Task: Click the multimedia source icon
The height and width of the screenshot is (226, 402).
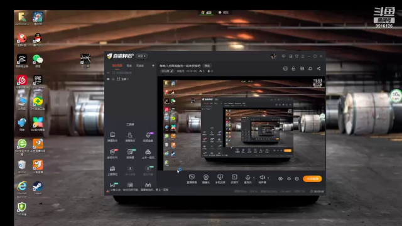Action: tap(234, 179)
